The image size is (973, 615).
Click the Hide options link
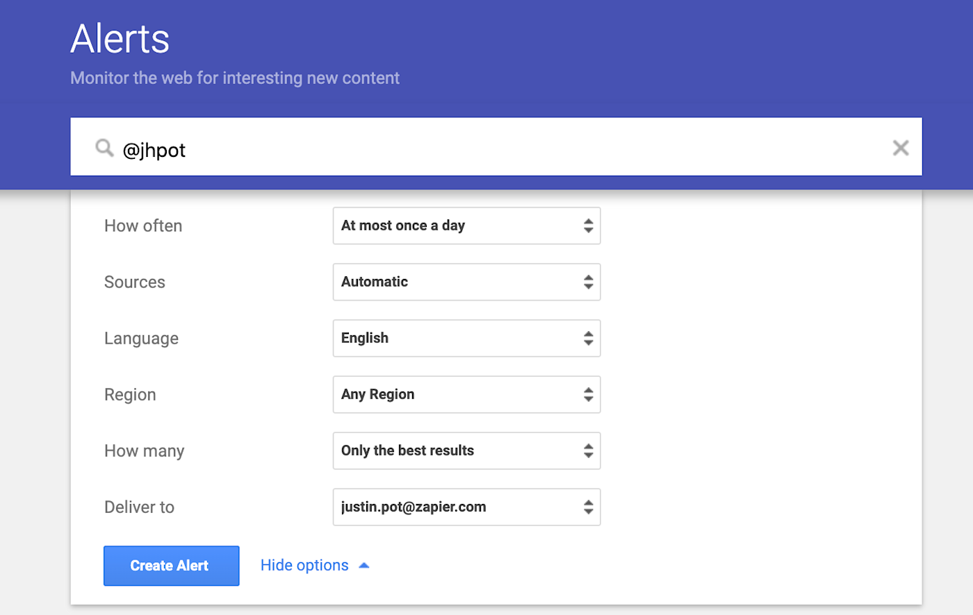304,566
